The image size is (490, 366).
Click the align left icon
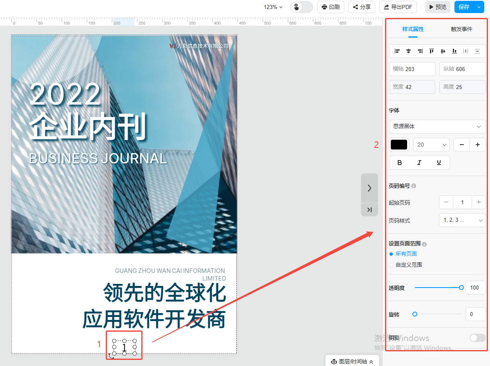point(397,51)
